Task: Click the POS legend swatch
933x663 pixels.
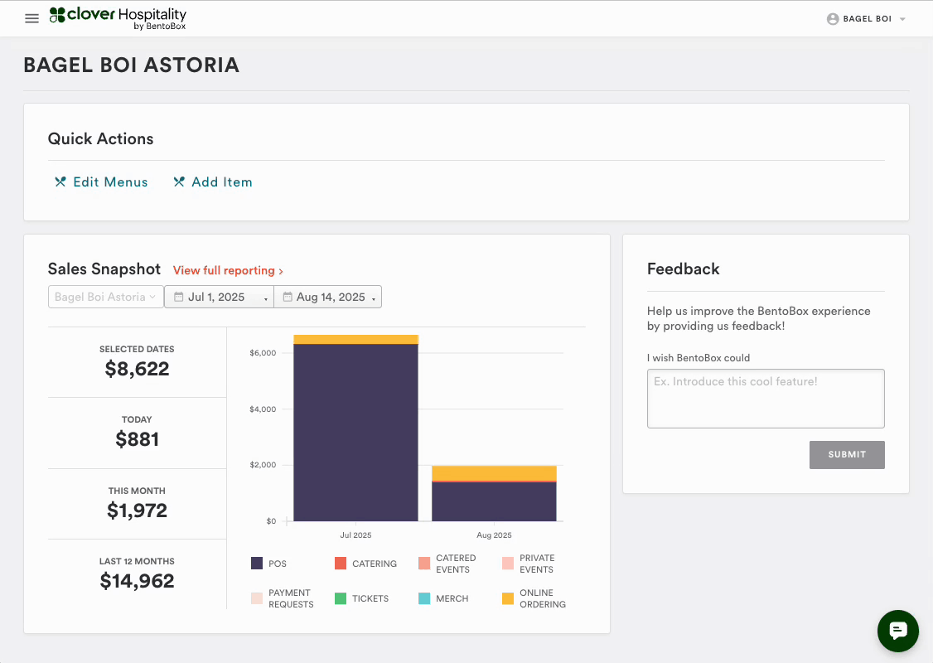Action: point(257,563)
